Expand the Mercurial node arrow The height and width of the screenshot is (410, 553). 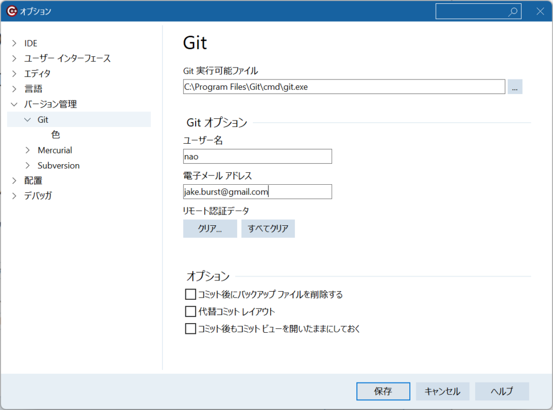[x=28, y=150]
